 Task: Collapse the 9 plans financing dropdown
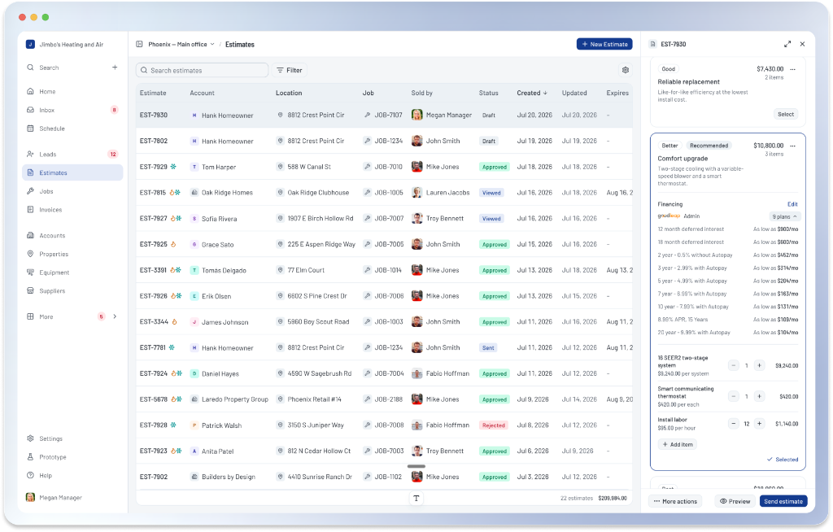[785, 217]
